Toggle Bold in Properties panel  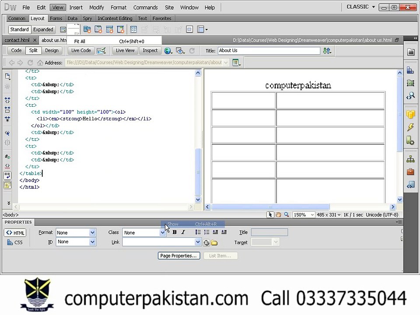pos(175,232)
